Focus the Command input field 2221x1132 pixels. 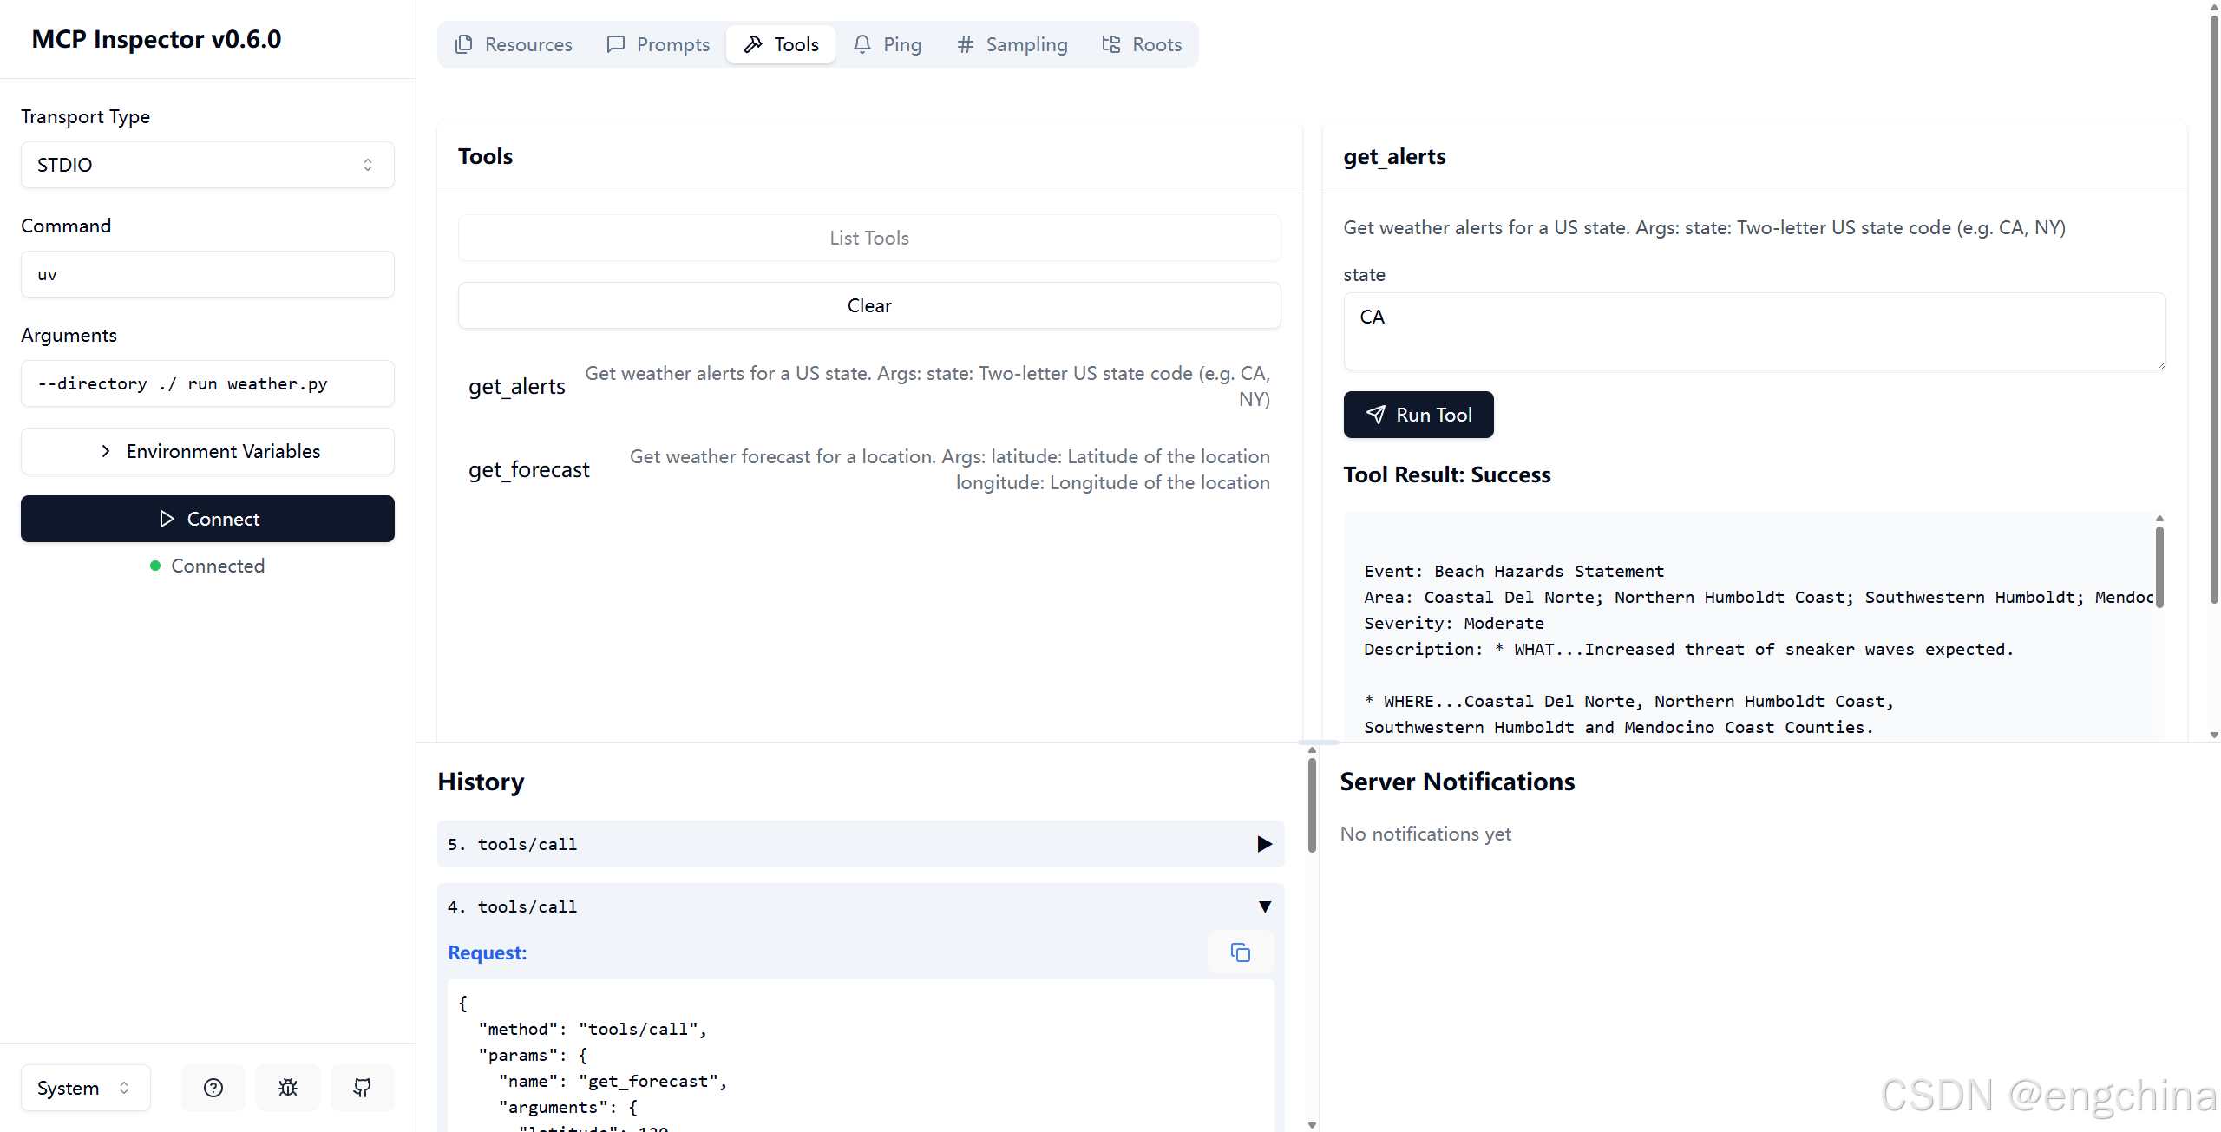pyautogui.click(x=207, y=274)
